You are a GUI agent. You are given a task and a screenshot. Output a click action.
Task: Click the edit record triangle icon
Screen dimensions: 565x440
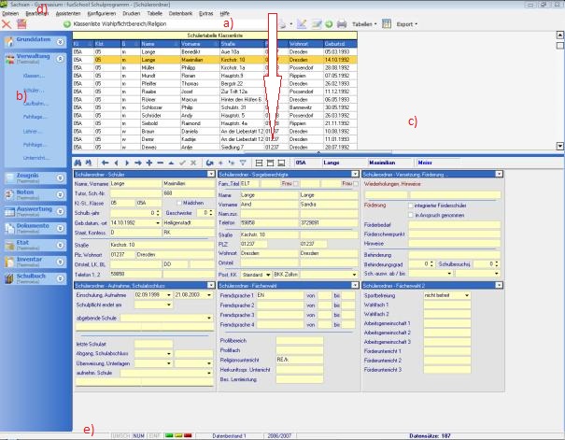click(x=171, y=163)
